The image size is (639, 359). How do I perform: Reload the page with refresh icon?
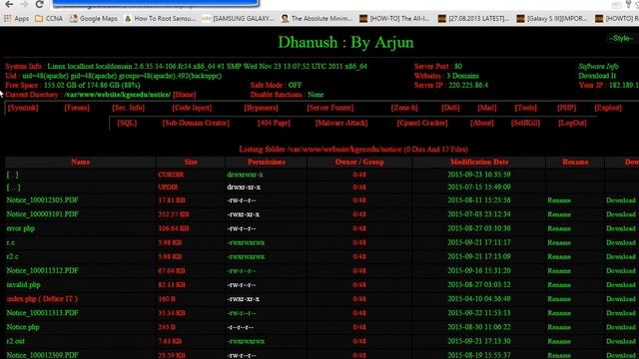(x=40, y=4)
